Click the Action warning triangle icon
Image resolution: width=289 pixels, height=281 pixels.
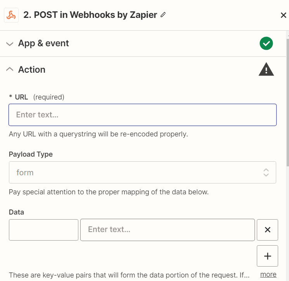coord(266,70)
